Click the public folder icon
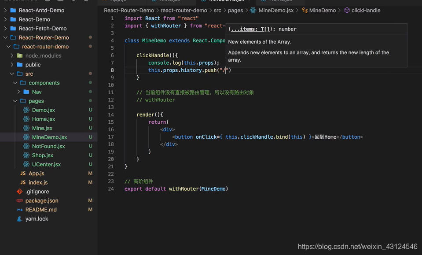This screenshot has height=255, width=422. pyautogui.click(x=20, y=65)
